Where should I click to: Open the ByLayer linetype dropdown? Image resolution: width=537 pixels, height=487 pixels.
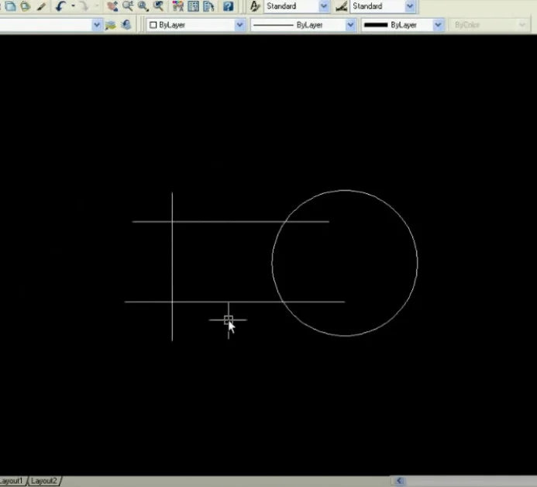tap(350, 25)
